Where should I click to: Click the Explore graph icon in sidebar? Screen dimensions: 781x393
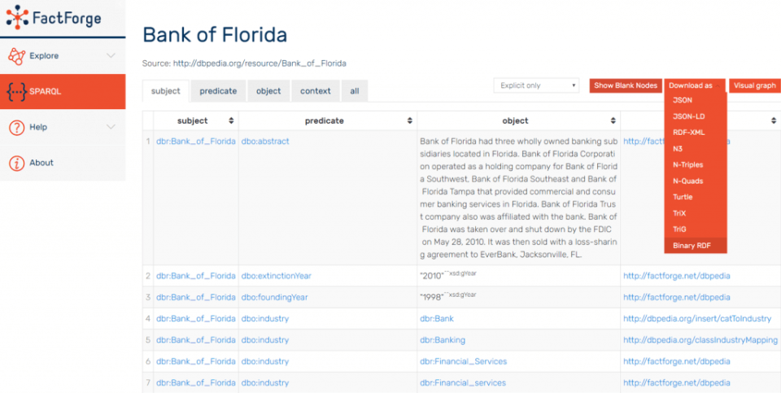[x=16, y=56]
